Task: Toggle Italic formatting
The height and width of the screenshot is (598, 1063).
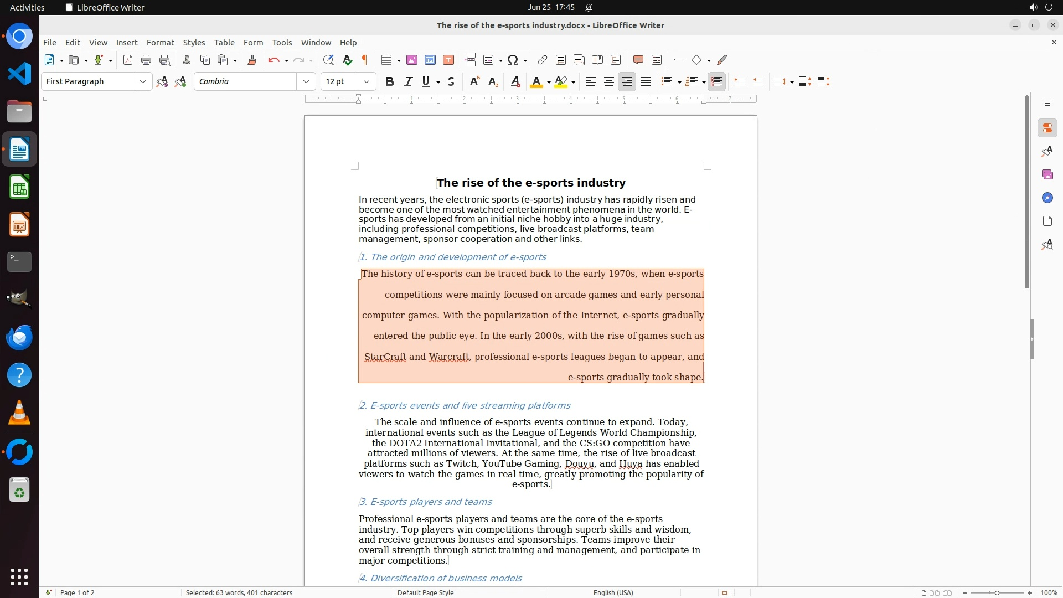Action: pos(408,81)
